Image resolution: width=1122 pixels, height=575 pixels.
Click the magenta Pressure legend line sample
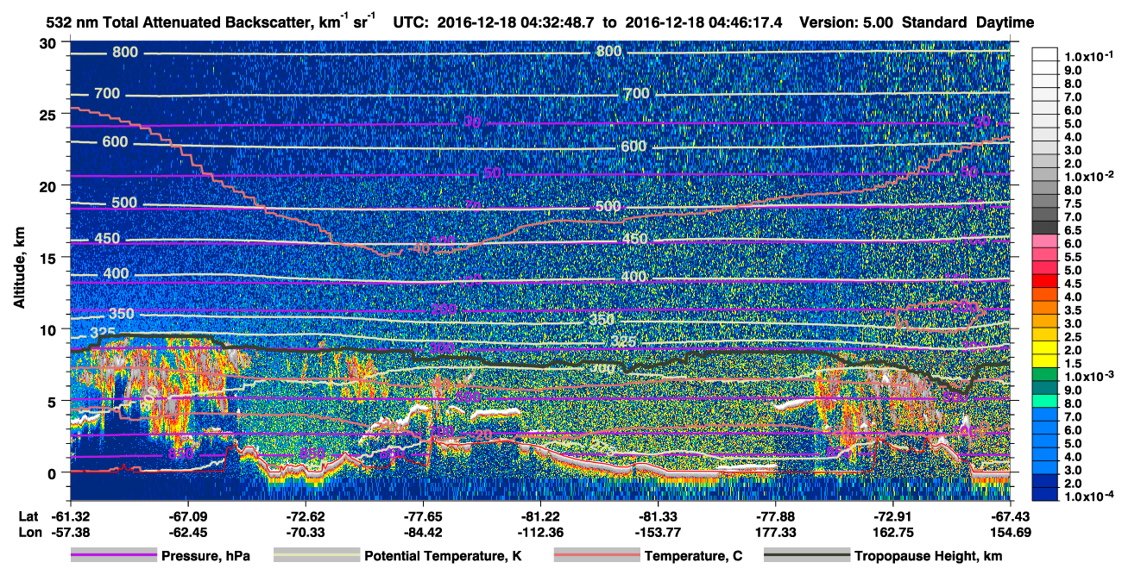(112, 556)
